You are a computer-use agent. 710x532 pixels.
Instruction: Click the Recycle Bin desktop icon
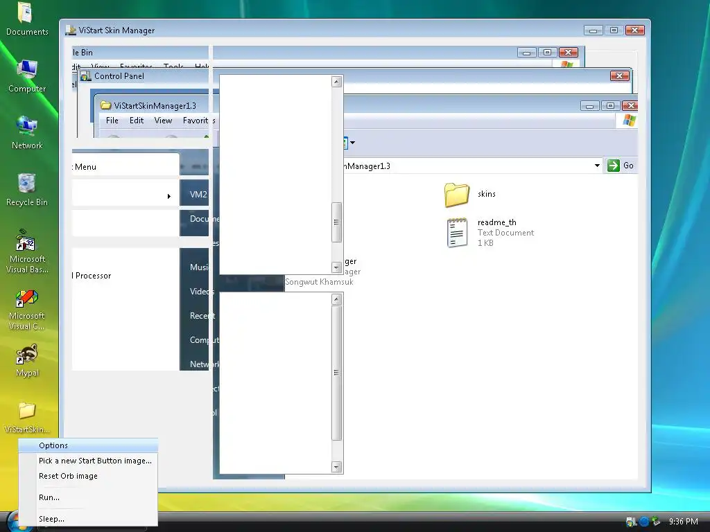point(27,190)
